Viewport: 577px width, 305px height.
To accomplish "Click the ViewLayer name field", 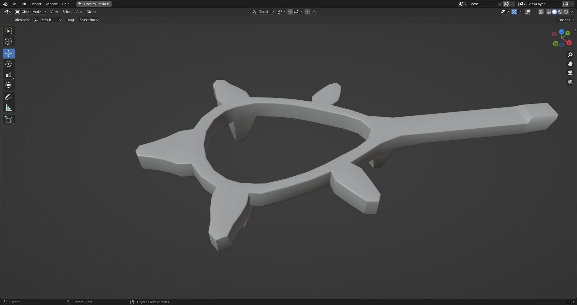I will click(545, 4).
